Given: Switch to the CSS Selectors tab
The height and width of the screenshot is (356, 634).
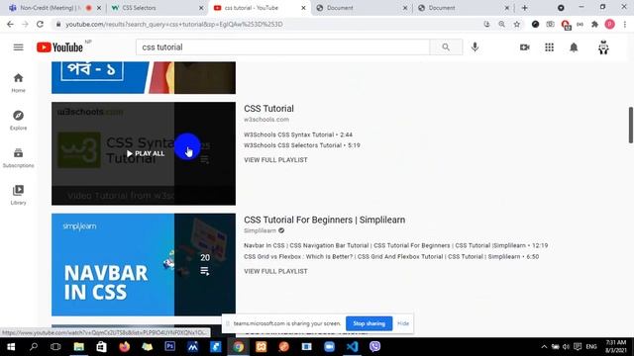Looking at the screenshot, I should (154, 8).
